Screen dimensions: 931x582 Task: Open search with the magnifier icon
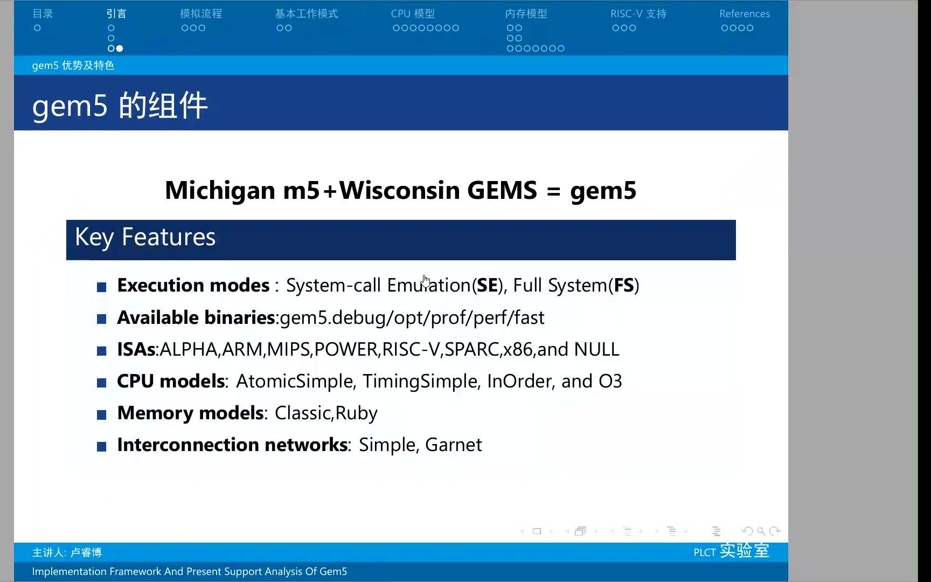pyautogui.click(x=761, y=531)
